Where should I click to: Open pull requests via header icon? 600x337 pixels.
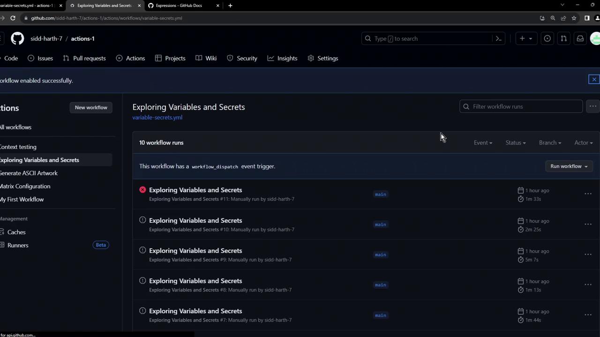tap(563, 38)
